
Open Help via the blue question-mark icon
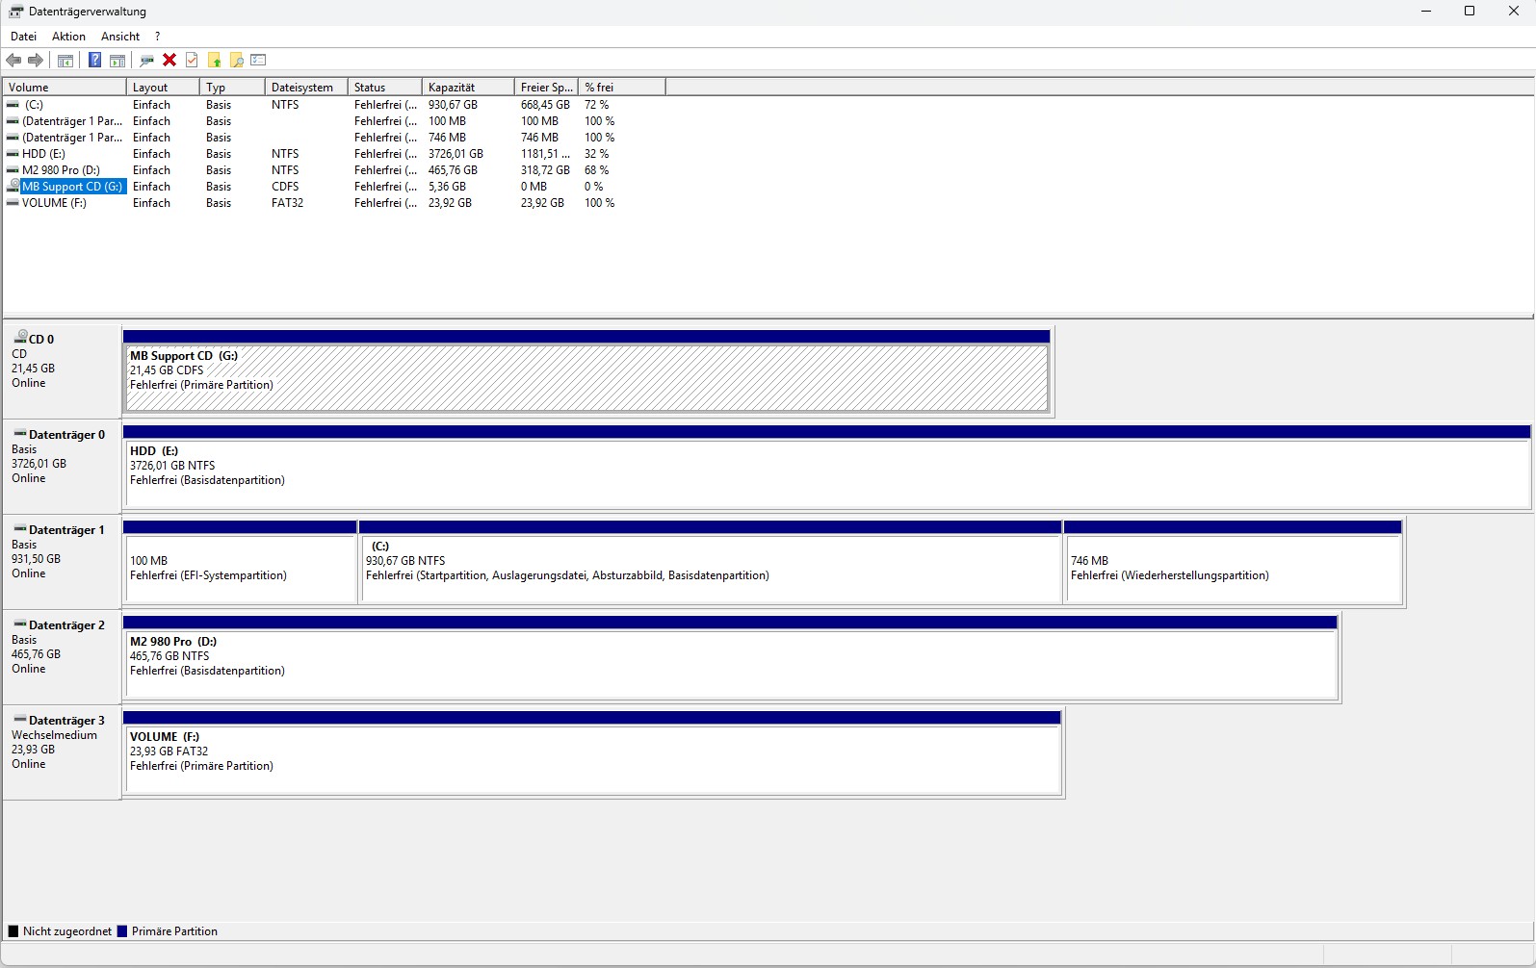point(94,61)
